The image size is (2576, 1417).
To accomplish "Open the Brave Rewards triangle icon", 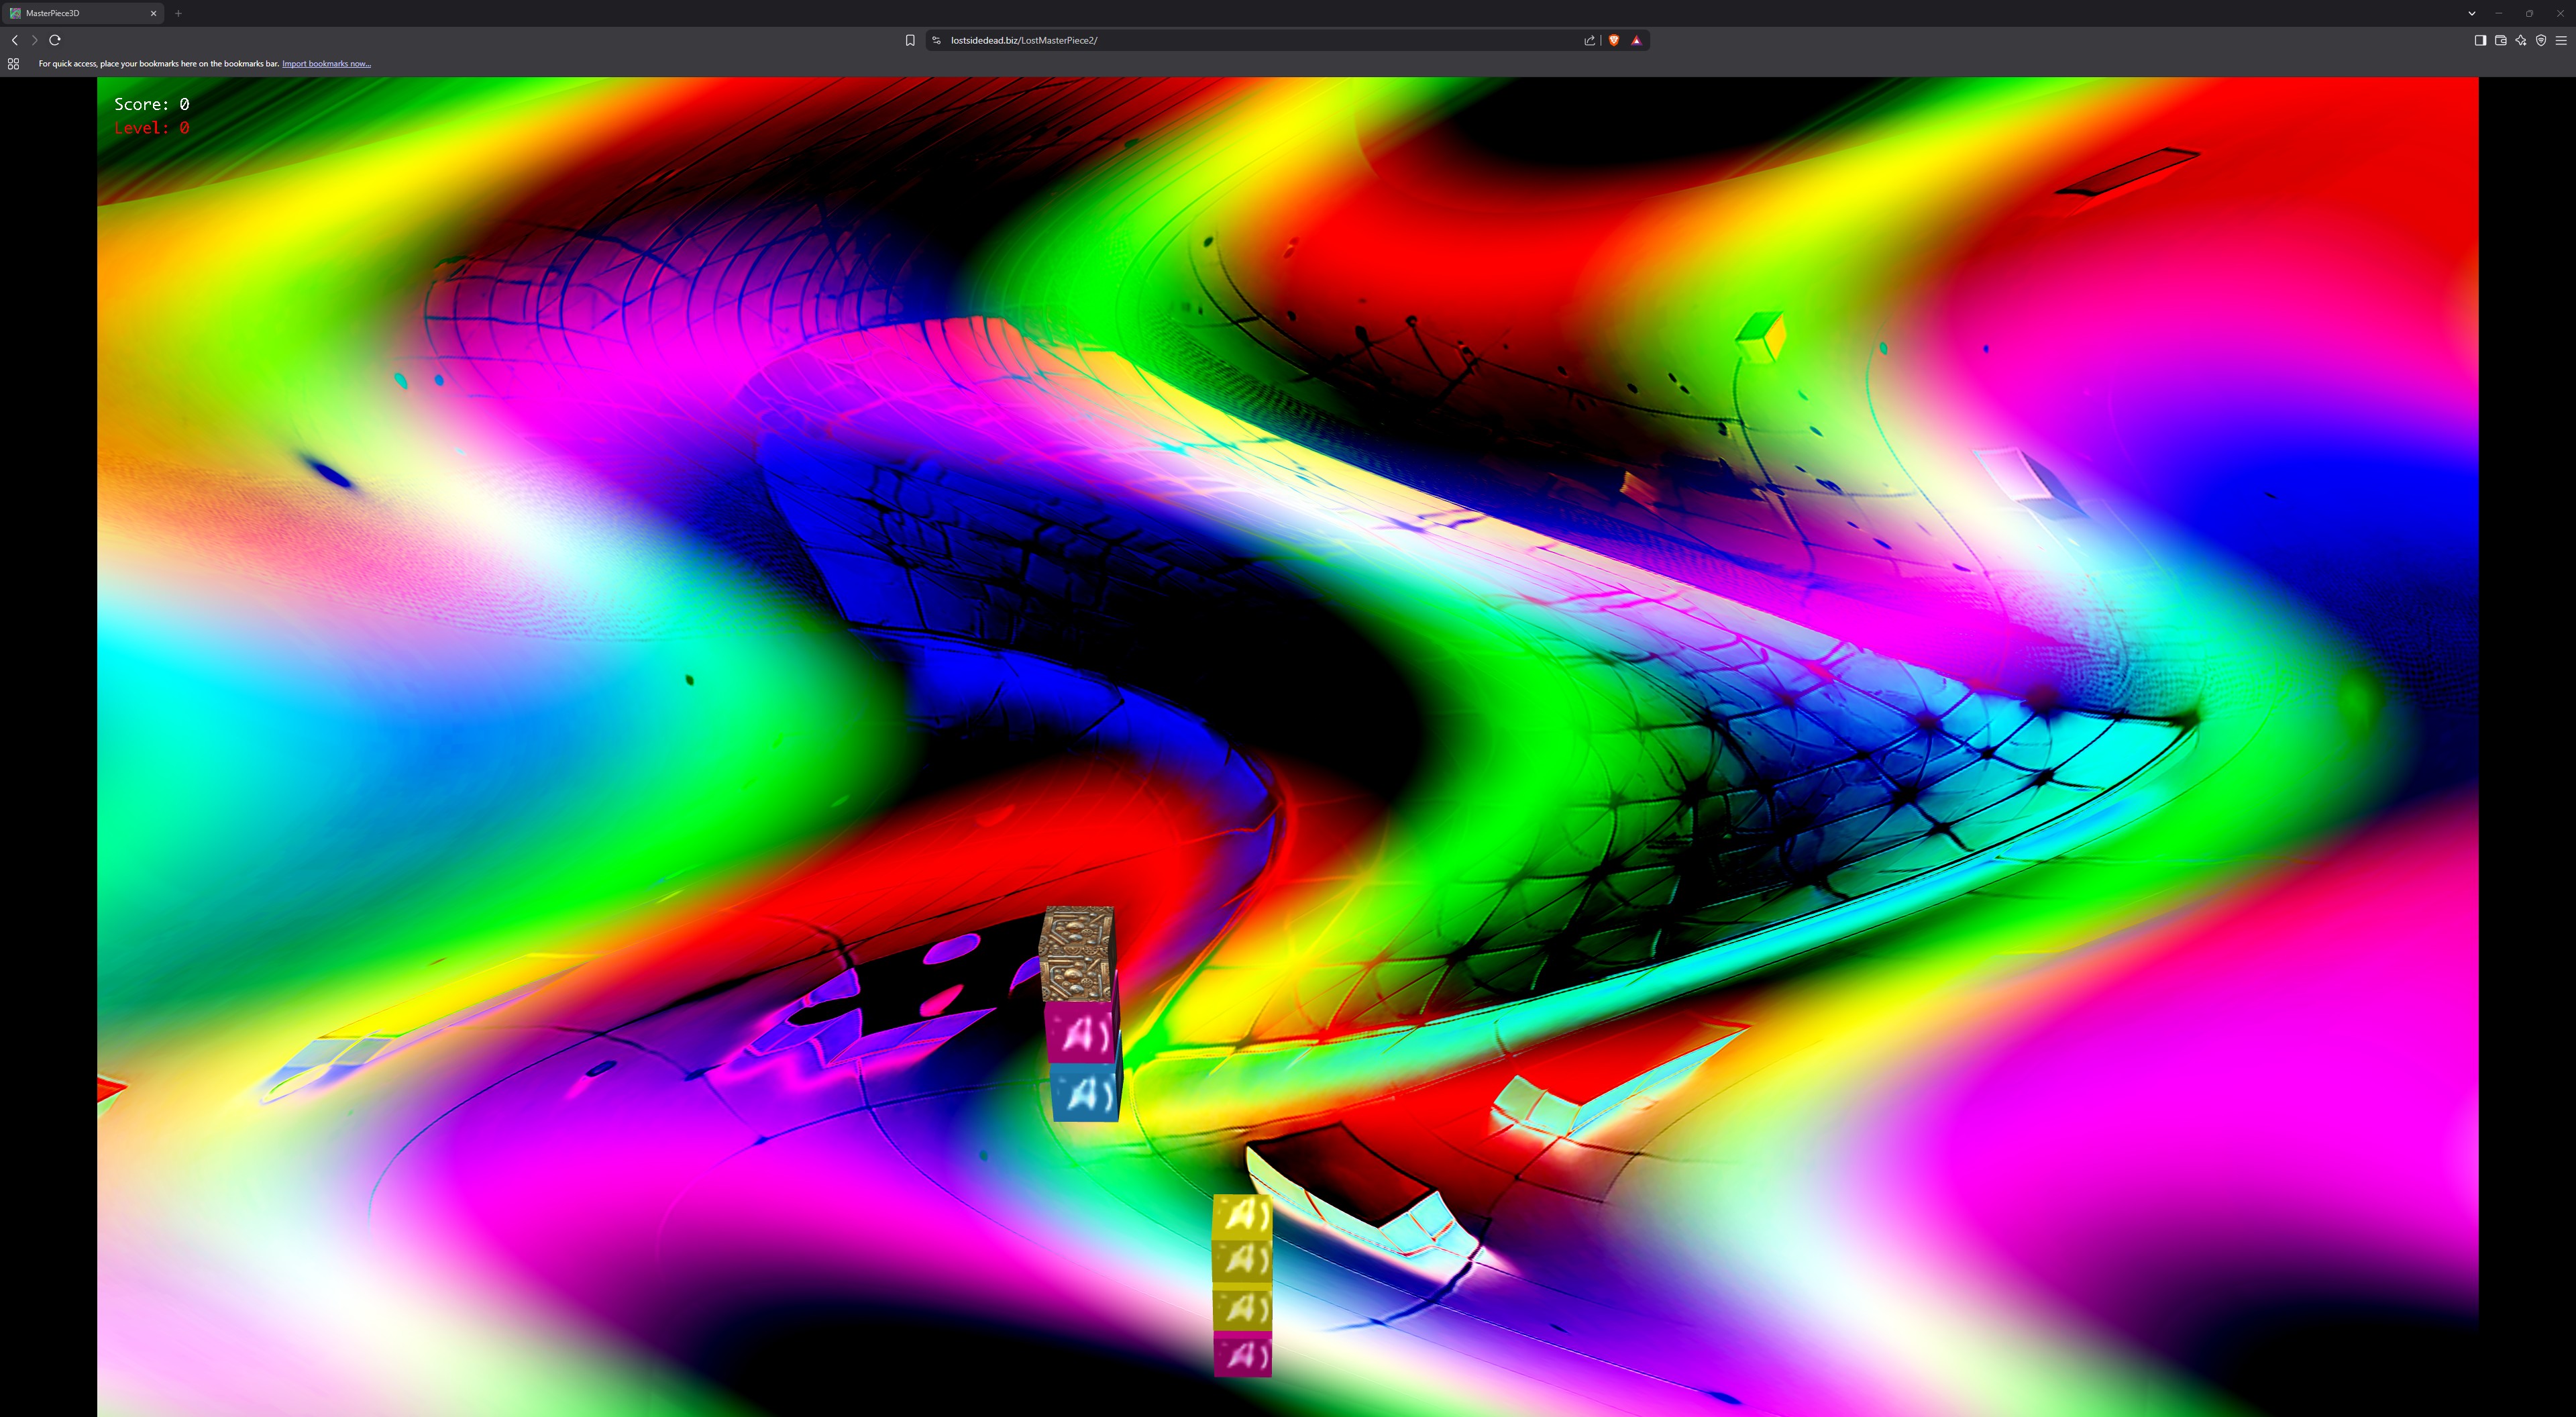I will pyautogui.click(x=1636, y=40).
